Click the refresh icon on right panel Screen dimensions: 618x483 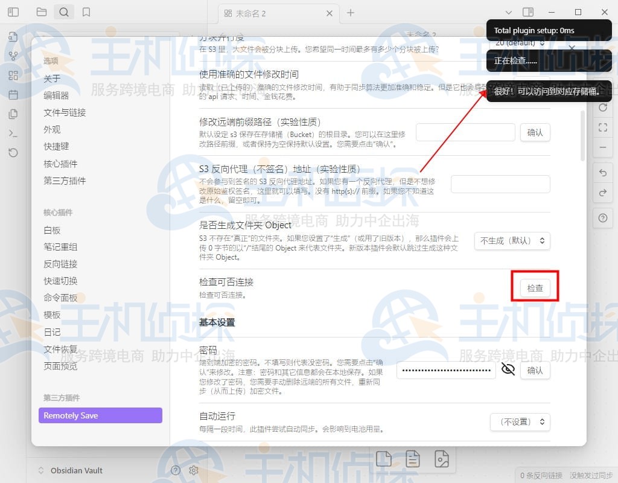[x=603, y=107]
